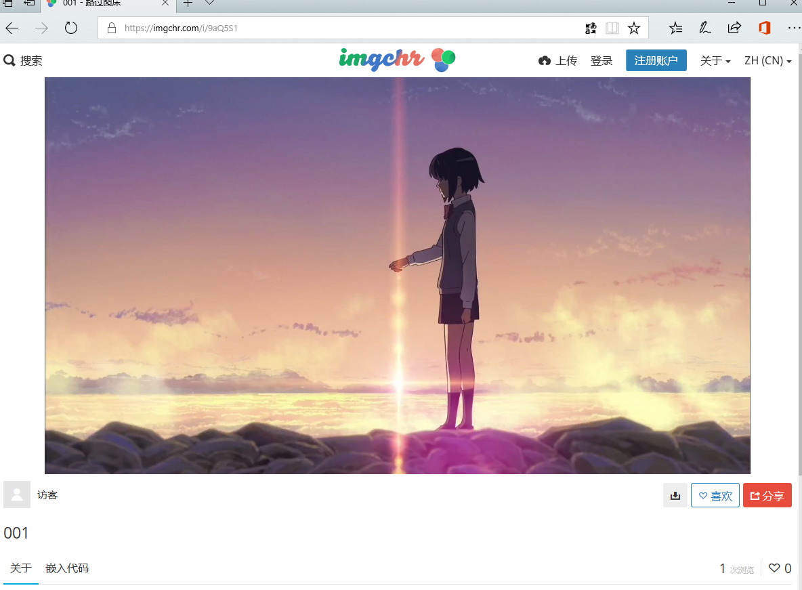Click the 登录 login link
Screen dimensions: 802x590
tap(601, 61)
